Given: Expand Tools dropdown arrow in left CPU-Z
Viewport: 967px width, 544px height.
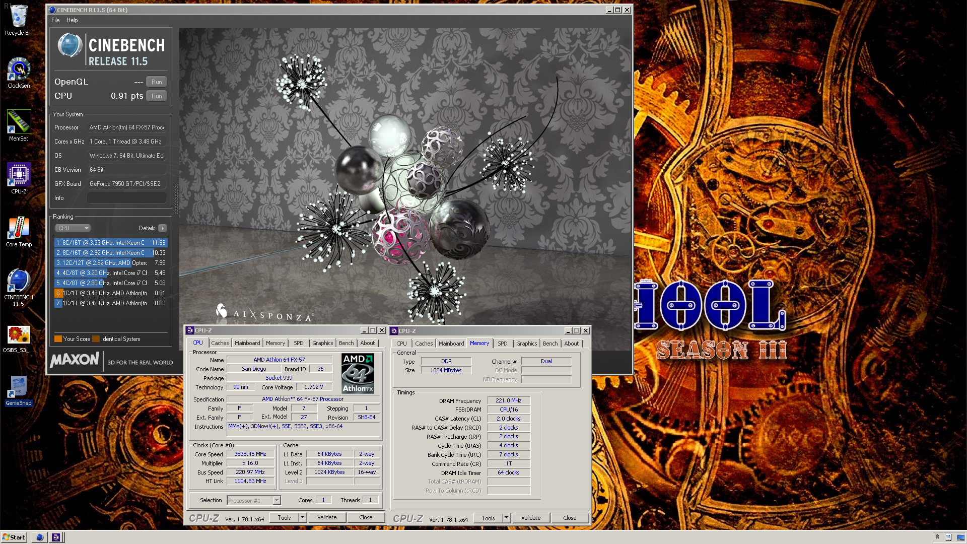Looking at the screenshot, I should pos(302,517).
